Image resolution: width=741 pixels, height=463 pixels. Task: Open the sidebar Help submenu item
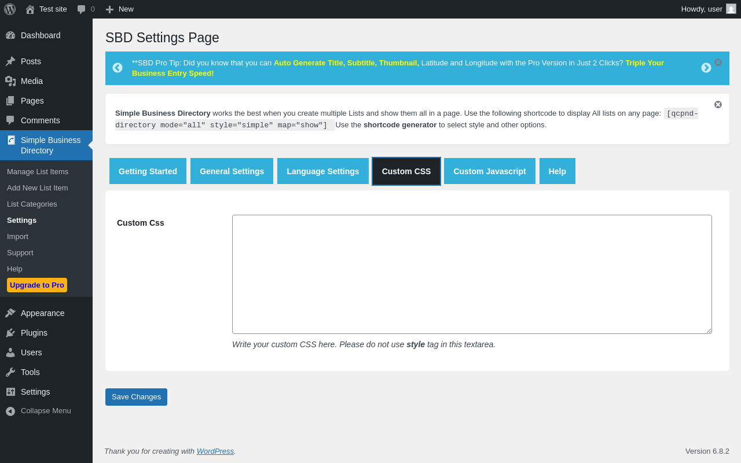coord(14,269)
